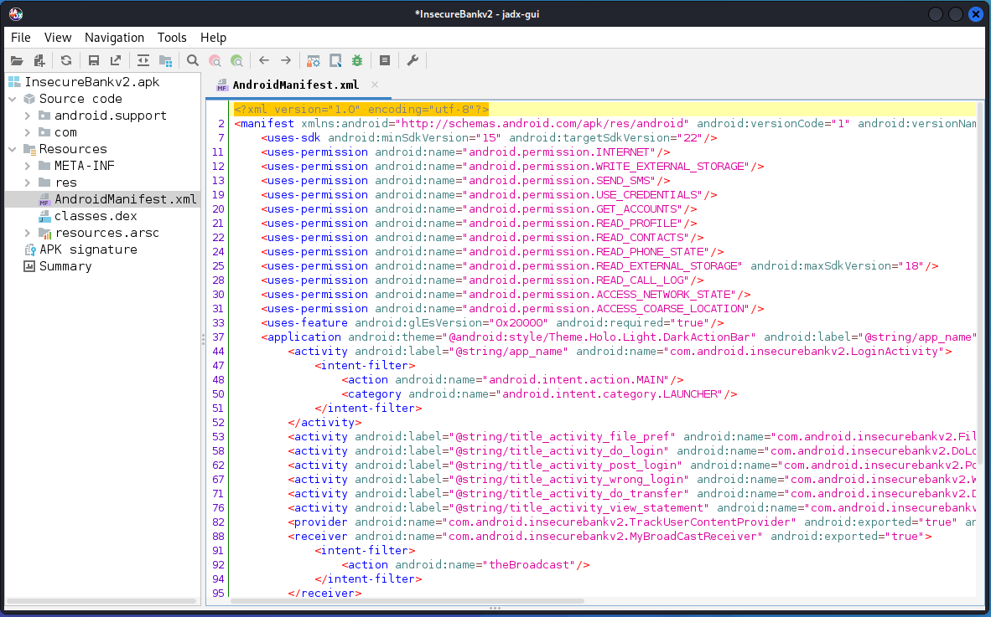Click the jadx app icon in the title bar

coord(16,14)
